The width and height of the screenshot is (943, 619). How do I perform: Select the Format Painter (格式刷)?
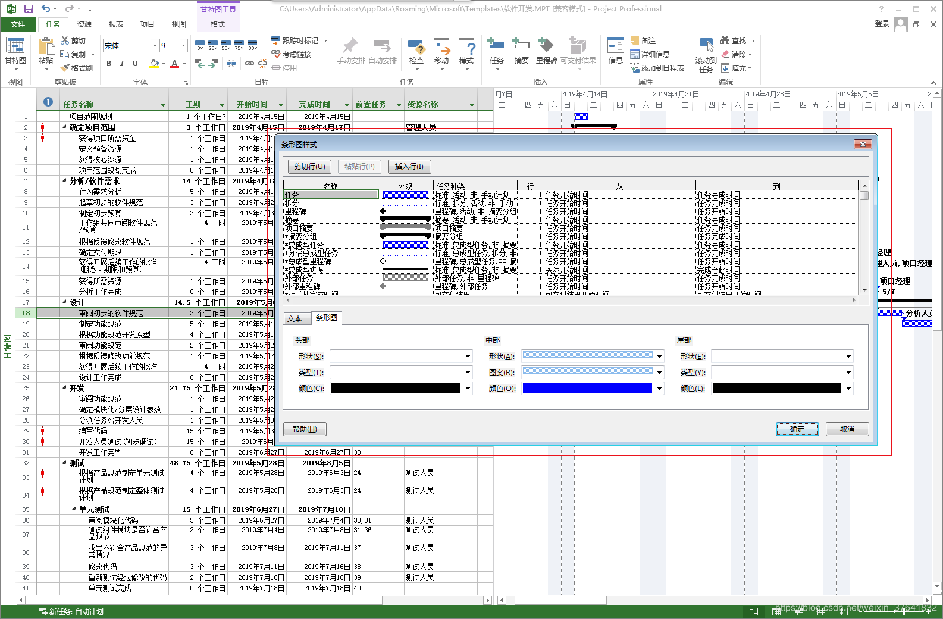(x=77, y=68)
